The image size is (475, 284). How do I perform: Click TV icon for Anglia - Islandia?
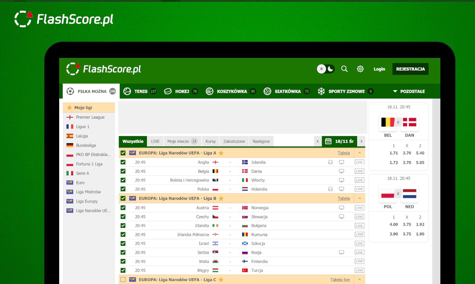tap(341, 162)
